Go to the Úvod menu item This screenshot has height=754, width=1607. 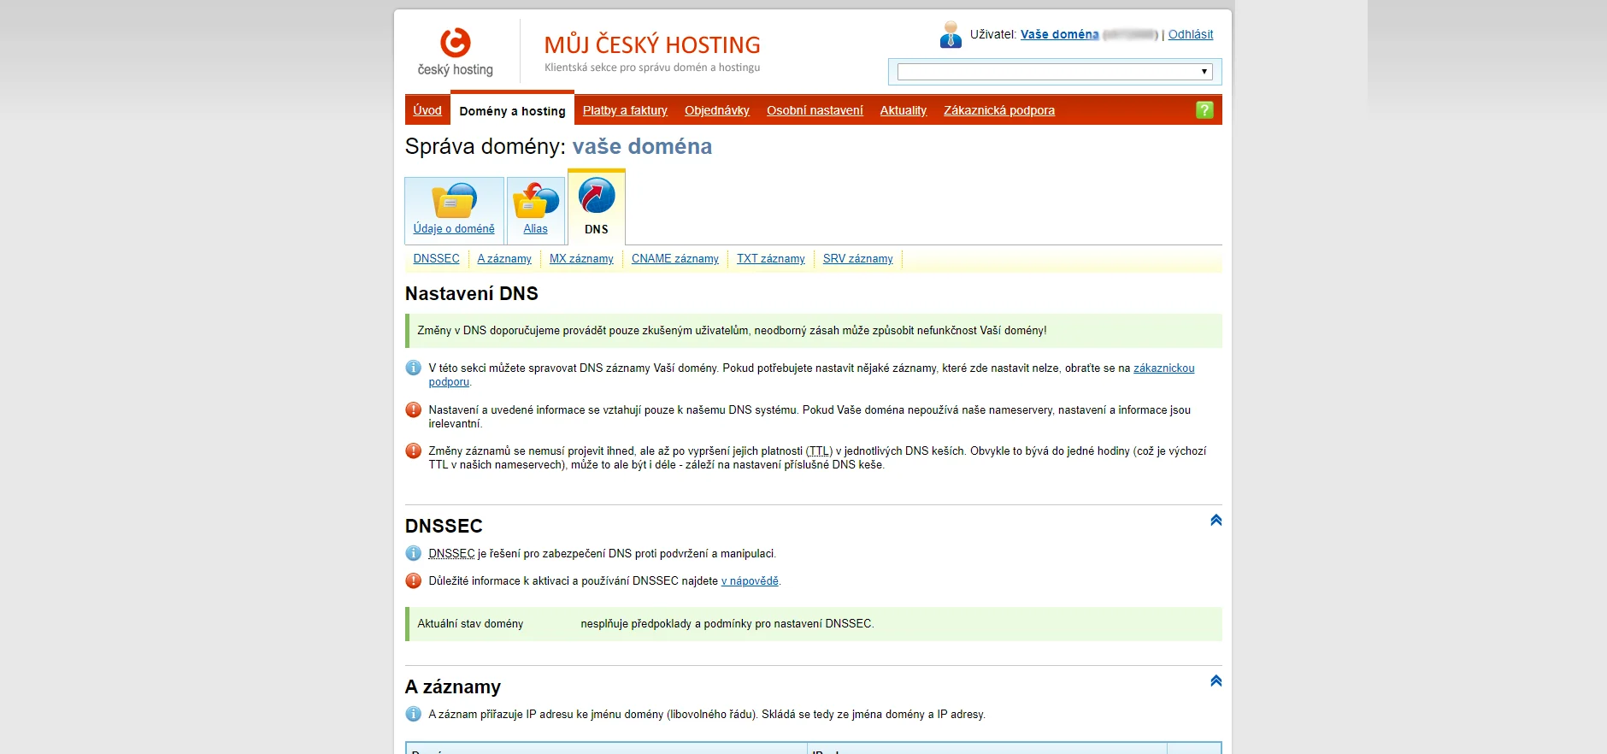click(427, 110)
